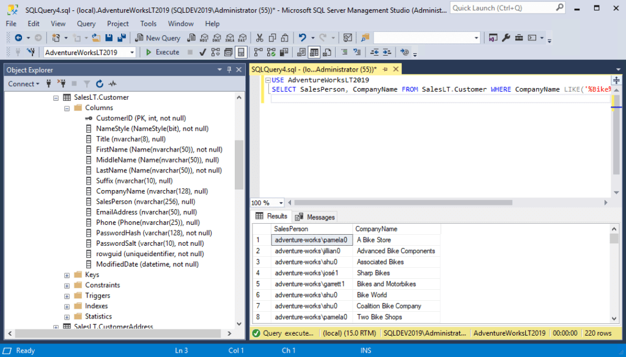626x357 pixels.
Task: Open the Connect dropdown in Object Explorer
Action: click(x=24, y=84)
